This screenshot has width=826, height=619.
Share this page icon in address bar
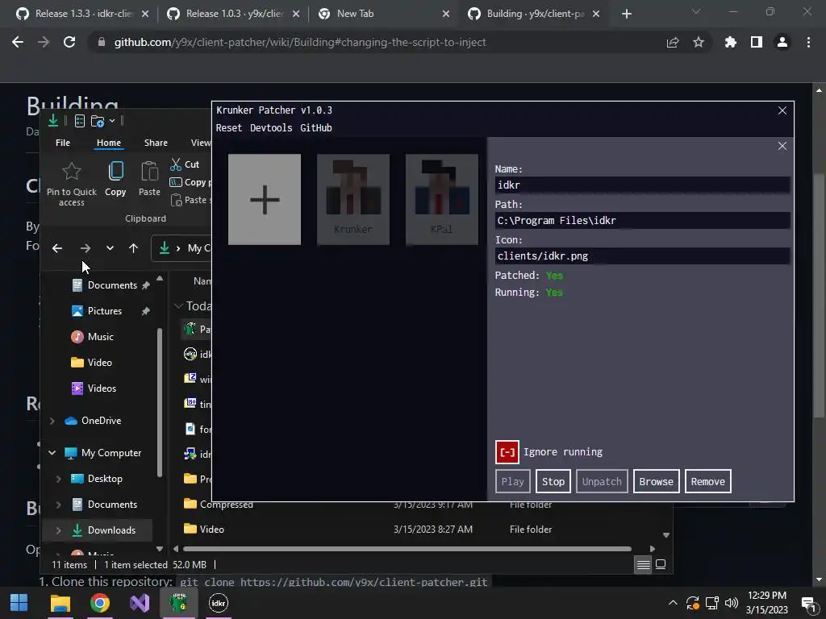pos(672,42)
